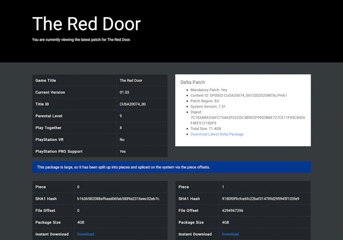The image size is (343, 240).
Task: Select Play Together value 8
Action: pos(121,128)
